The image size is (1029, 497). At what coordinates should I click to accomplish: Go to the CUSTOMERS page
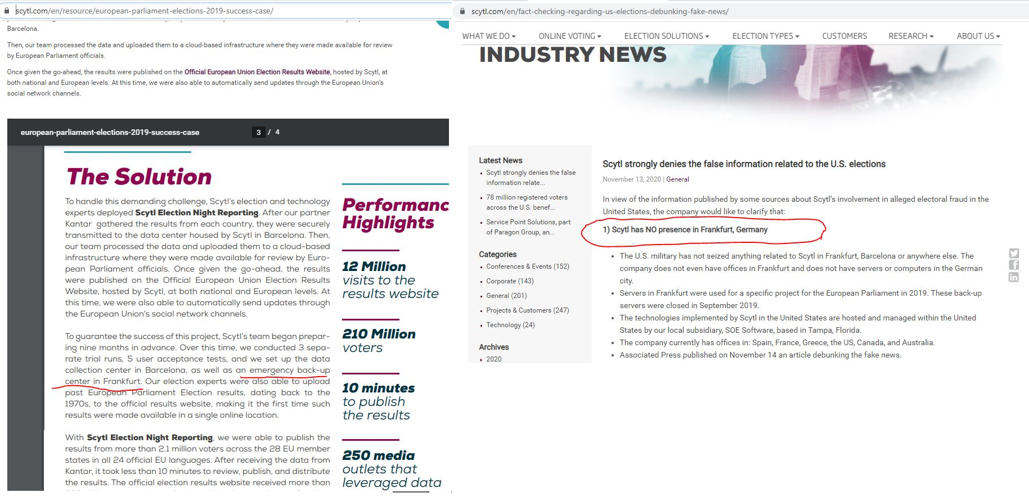pyautogui.click(x=844, y=36)
